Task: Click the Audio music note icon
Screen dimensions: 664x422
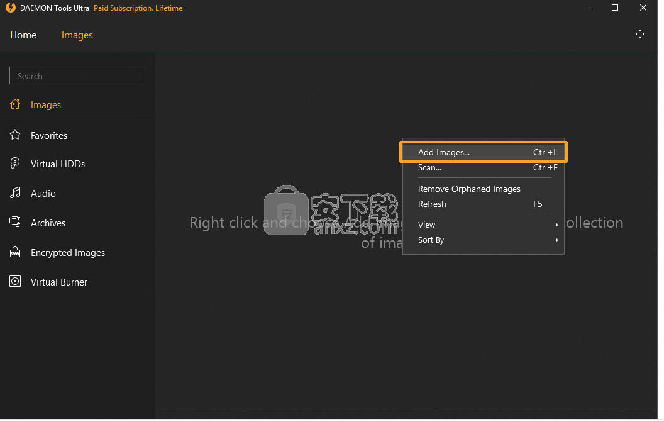Action: (15, 193)
